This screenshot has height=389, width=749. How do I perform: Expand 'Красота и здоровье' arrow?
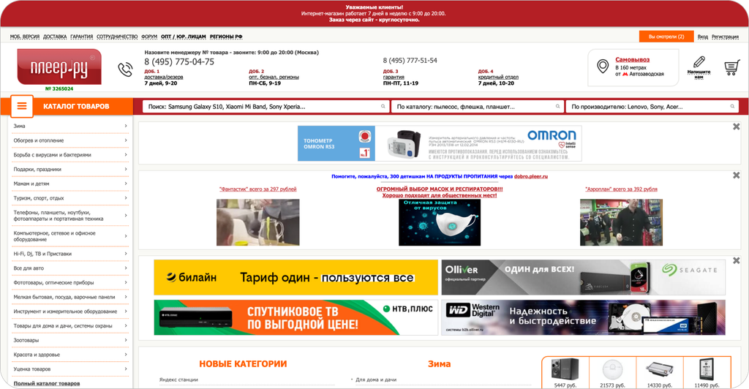126,354
